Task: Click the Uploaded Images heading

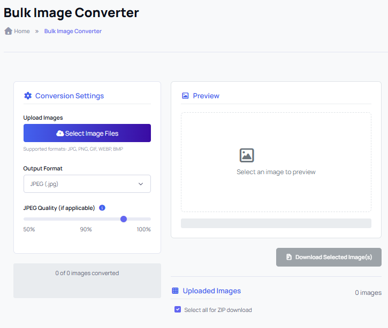Action: coord(212,291)
